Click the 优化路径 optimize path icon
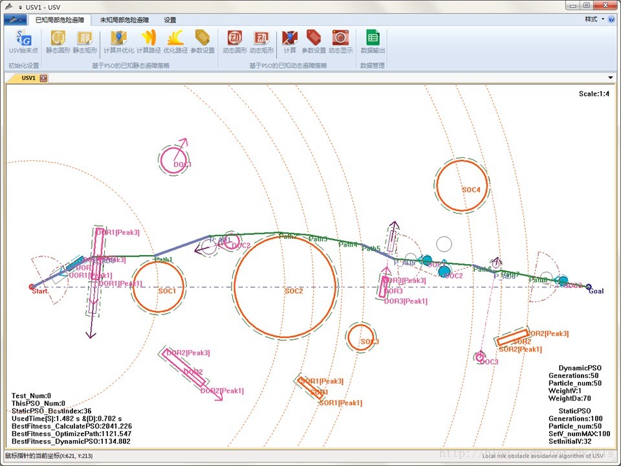 click(175, 41)
